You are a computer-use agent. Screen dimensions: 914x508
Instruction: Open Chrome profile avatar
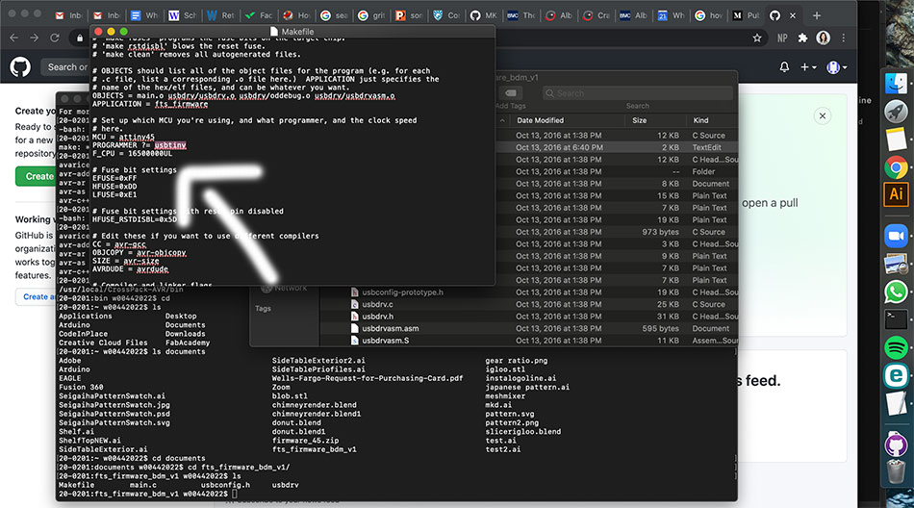click(823, 38)
